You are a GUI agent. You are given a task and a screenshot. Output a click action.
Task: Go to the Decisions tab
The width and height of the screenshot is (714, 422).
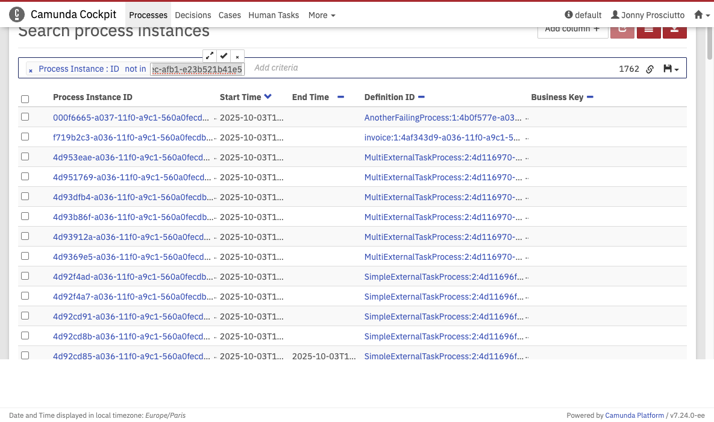(193, 15)
